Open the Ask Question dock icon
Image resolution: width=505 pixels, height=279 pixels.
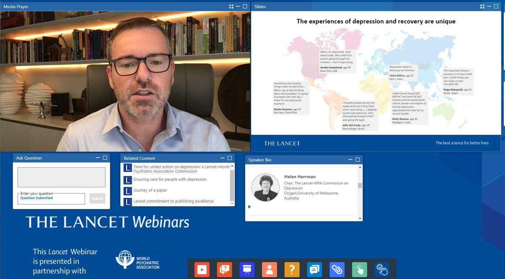(224, 269)
